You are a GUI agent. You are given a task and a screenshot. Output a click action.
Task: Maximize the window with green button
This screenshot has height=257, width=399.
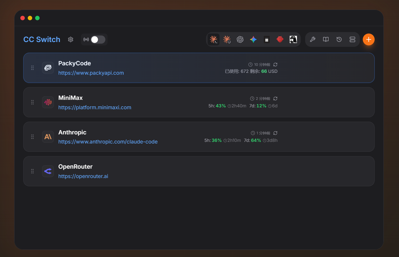pyautogui.click(x=37, y=18)
